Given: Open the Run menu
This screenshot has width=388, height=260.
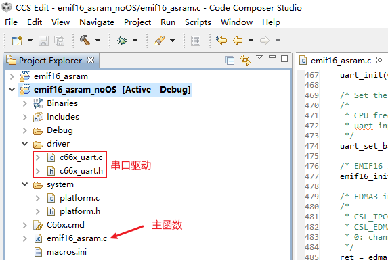Looking at the screenshot, I should 168,22.
